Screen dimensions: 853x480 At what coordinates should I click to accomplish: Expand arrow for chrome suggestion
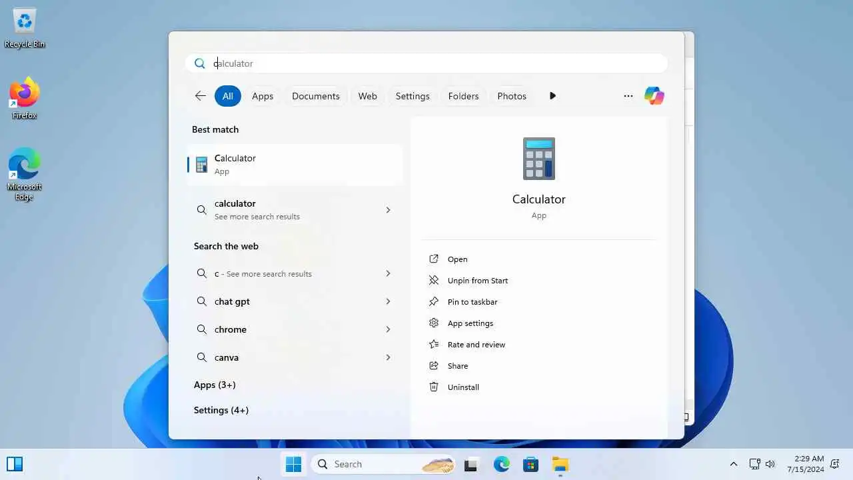388,329
